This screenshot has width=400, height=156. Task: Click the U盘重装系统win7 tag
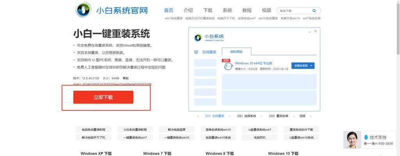(x=260, y=129)
